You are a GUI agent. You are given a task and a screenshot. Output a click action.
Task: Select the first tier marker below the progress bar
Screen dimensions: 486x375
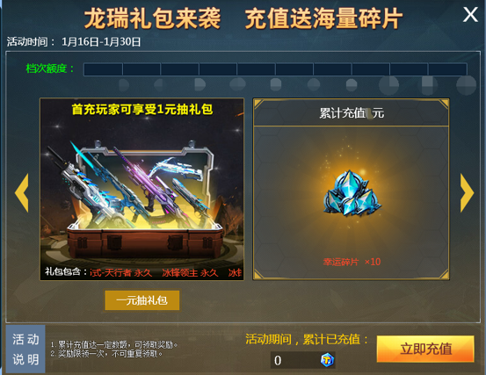[124, 84]
